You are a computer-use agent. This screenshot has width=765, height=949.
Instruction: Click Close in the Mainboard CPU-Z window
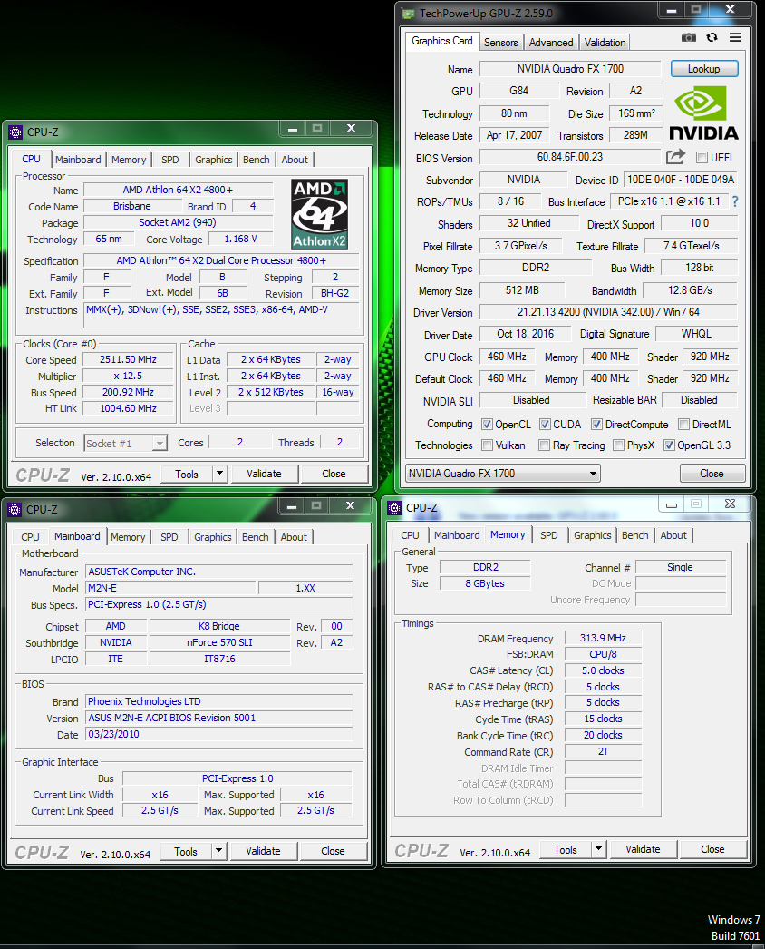(x=333, y=851)
